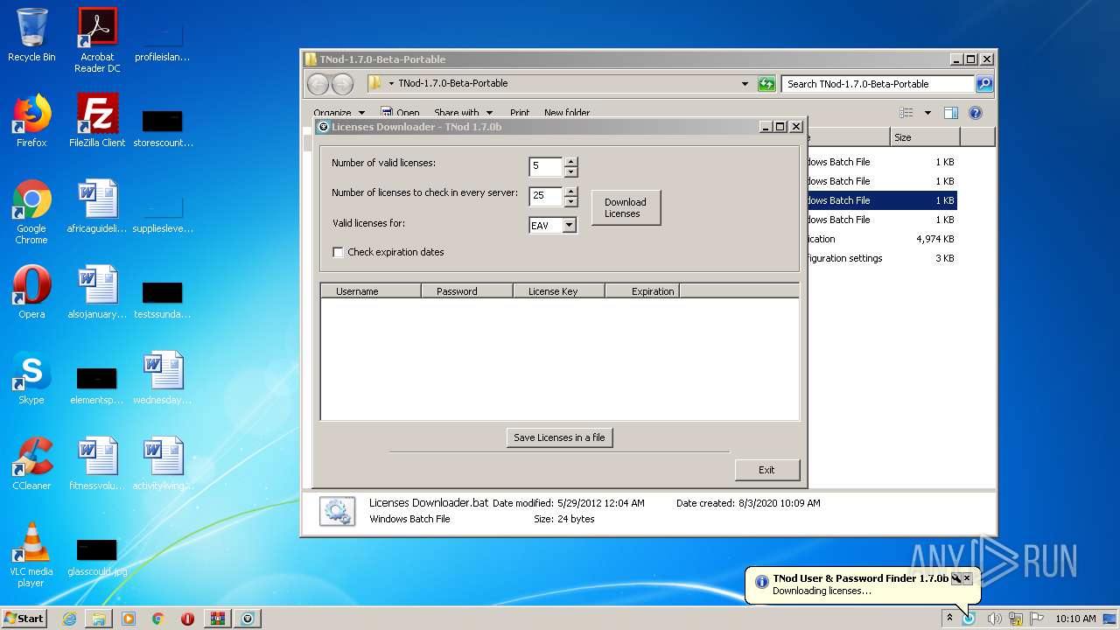Launch FileZilla Client shortcut
Image resolution: width=1120 pixels, height=630 pixels.
coord(97,121)
